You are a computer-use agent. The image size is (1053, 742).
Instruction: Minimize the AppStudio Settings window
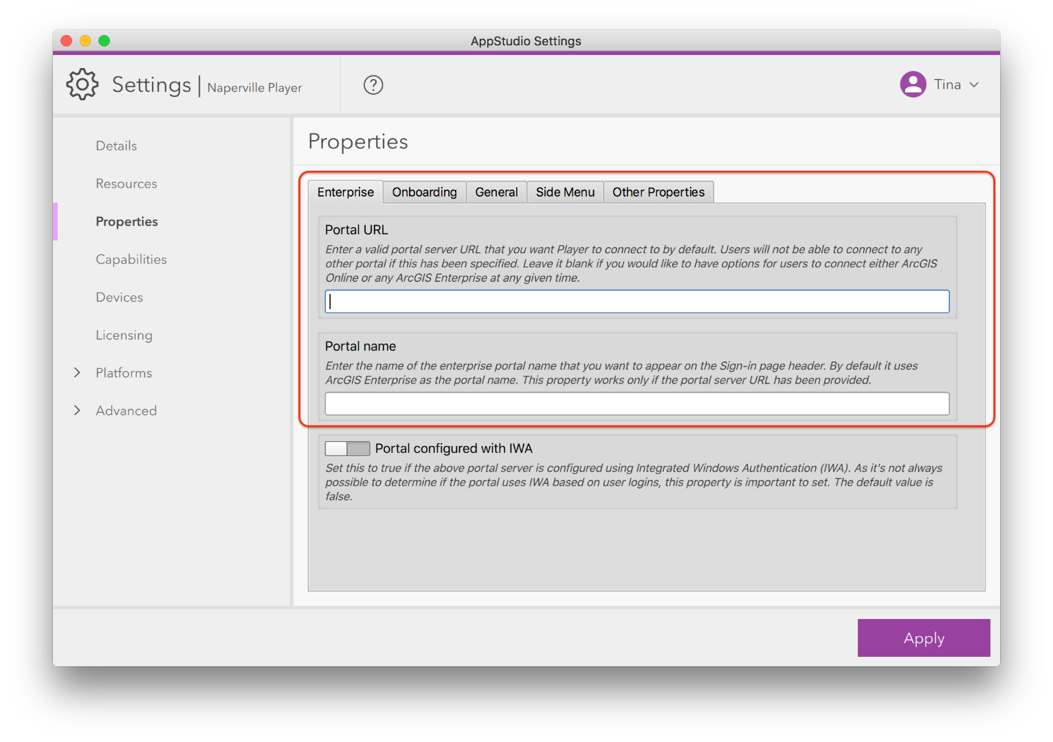point(85,41)
